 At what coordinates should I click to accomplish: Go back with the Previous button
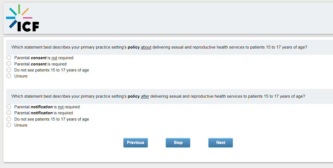click(x=135, y=143)
